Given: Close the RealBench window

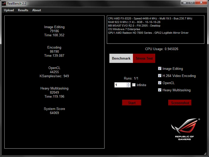Looking at the screenshot, I should (x=201, y=2).
